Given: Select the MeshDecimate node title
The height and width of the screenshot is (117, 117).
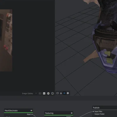Looking at the screenshot, I should pyautogui.click(x=11, y=111).
